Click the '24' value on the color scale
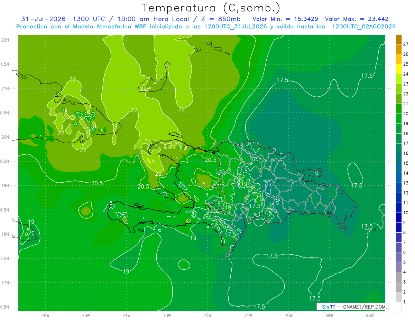 [x=406, y=74]
